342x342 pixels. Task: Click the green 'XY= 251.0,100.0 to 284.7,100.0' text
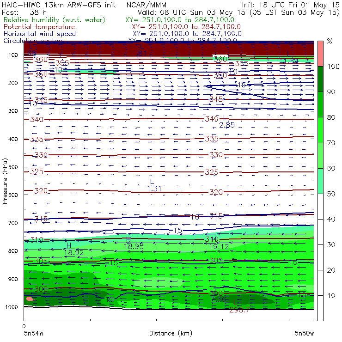click(180, 20)
